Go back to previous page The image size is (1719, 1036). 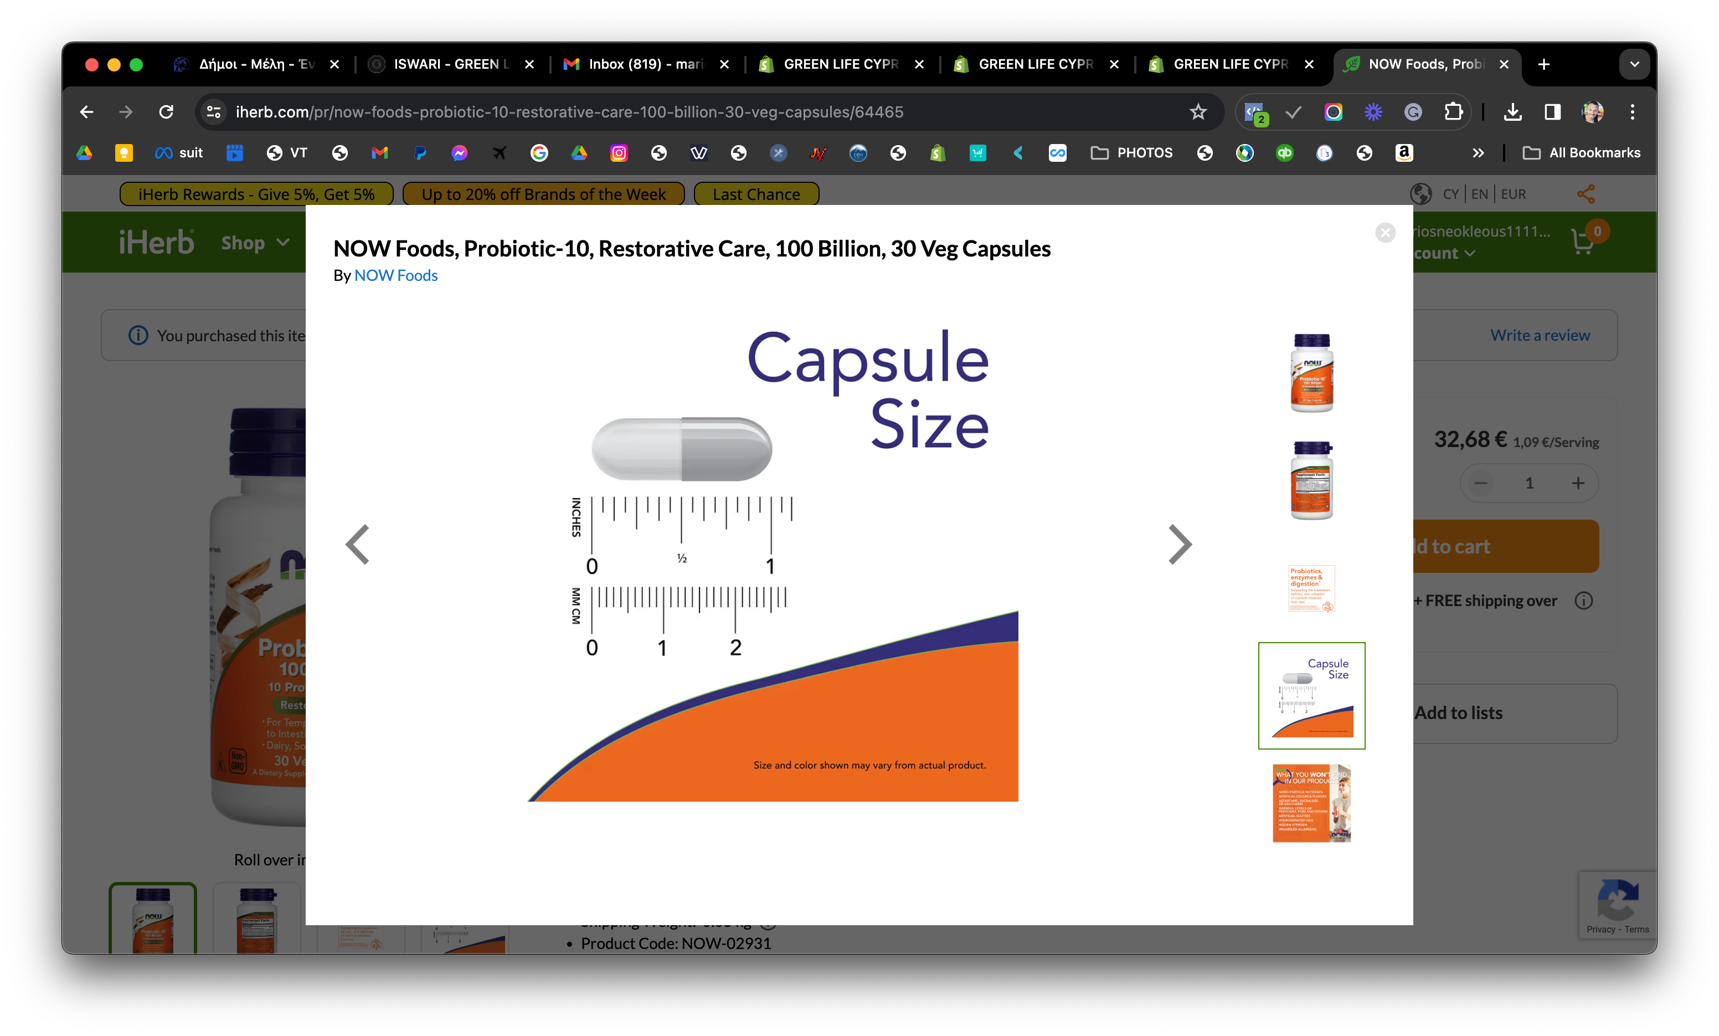(x=86, y=112)
